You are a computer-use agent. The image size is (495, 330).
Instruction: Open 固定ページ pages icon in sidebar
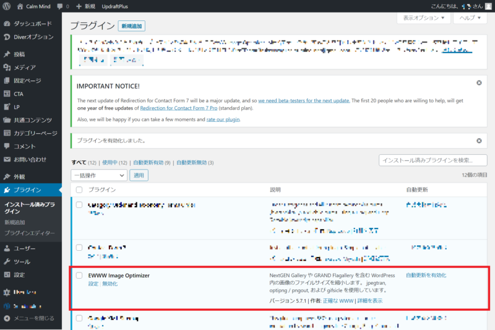(x=7, y=80)
